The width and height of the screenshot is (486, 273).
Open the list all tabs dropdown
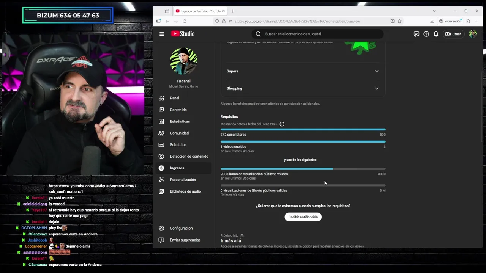tap(434, 11)
